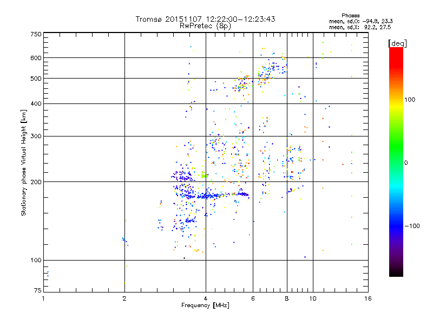Click the x-axis tick label '16'
This screenshot has width=433, height=325.
tap(368, 298)
